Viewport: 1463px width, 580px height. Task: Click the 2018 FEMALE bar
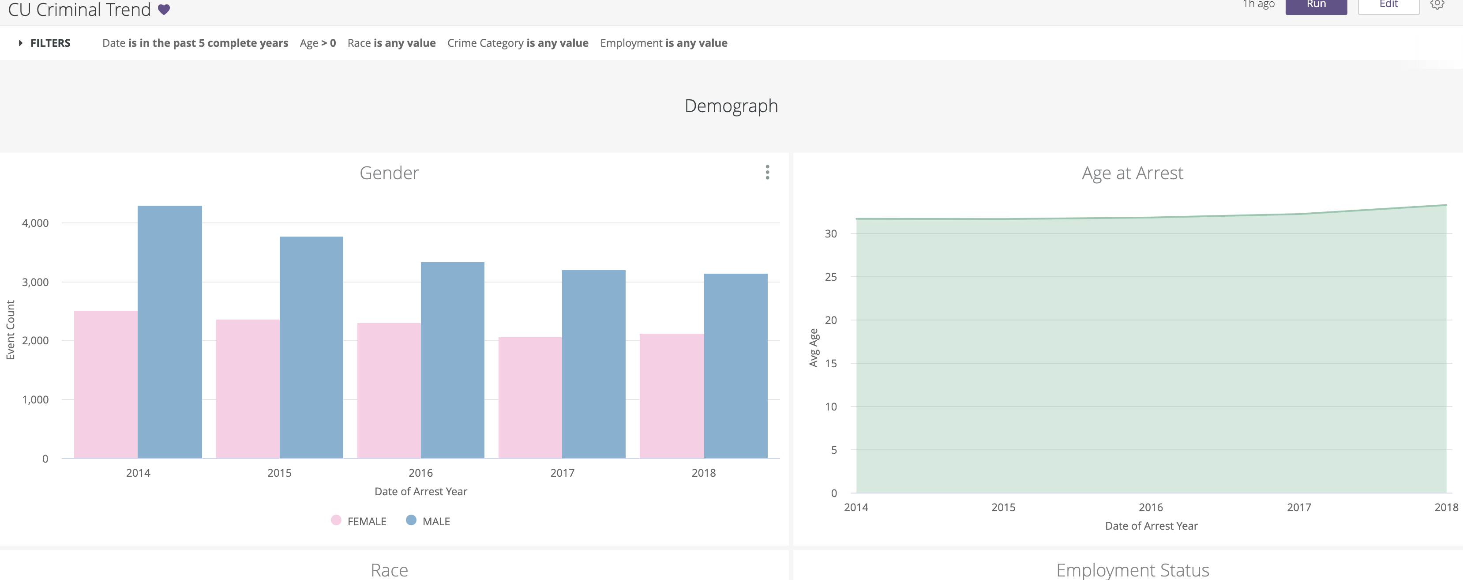[671, 396]
